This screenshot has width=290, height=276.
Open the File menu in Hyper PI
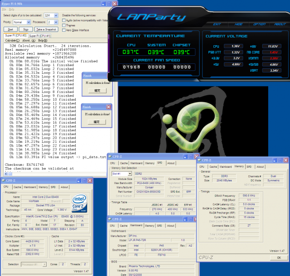[4, 9]
